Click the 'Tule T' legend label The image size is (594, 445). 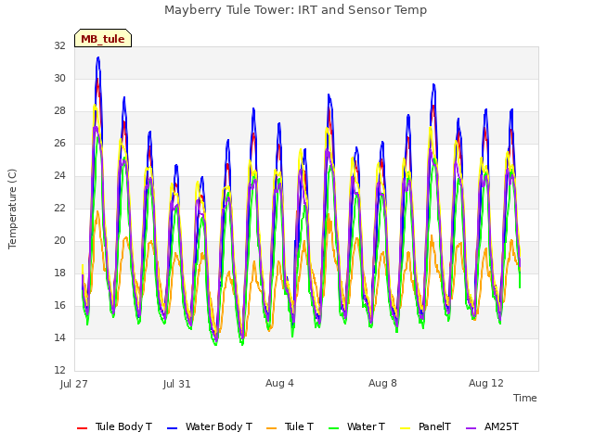pyautogui.click(x=299, y=426)
